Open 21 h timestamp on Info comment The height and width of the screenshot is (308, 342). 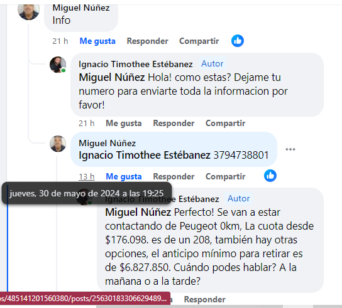coord(60,41)
